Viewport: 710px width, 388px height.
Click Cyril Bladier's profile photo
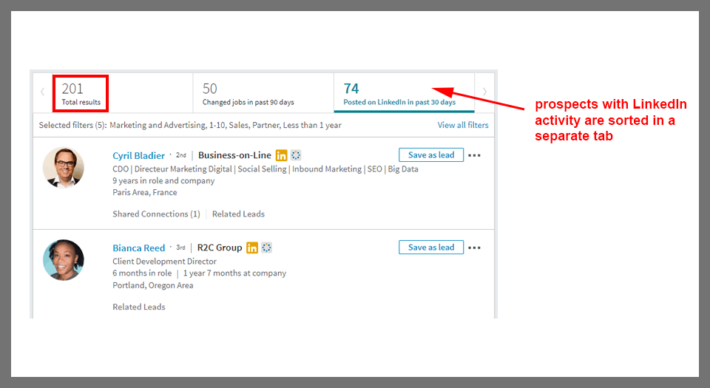64,167
